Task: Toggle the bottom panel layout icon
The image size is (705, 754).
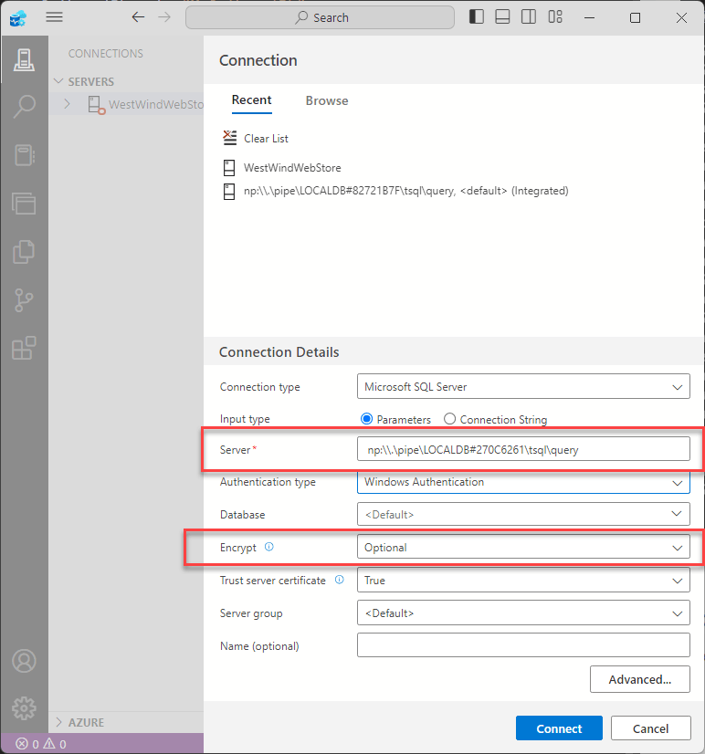Action: tap(502, 16)
